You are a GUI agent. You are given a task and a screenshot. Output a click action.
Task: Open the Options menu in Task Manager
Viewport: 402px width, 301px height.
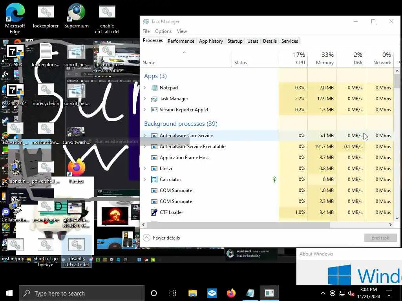click(x=163, y=31)
